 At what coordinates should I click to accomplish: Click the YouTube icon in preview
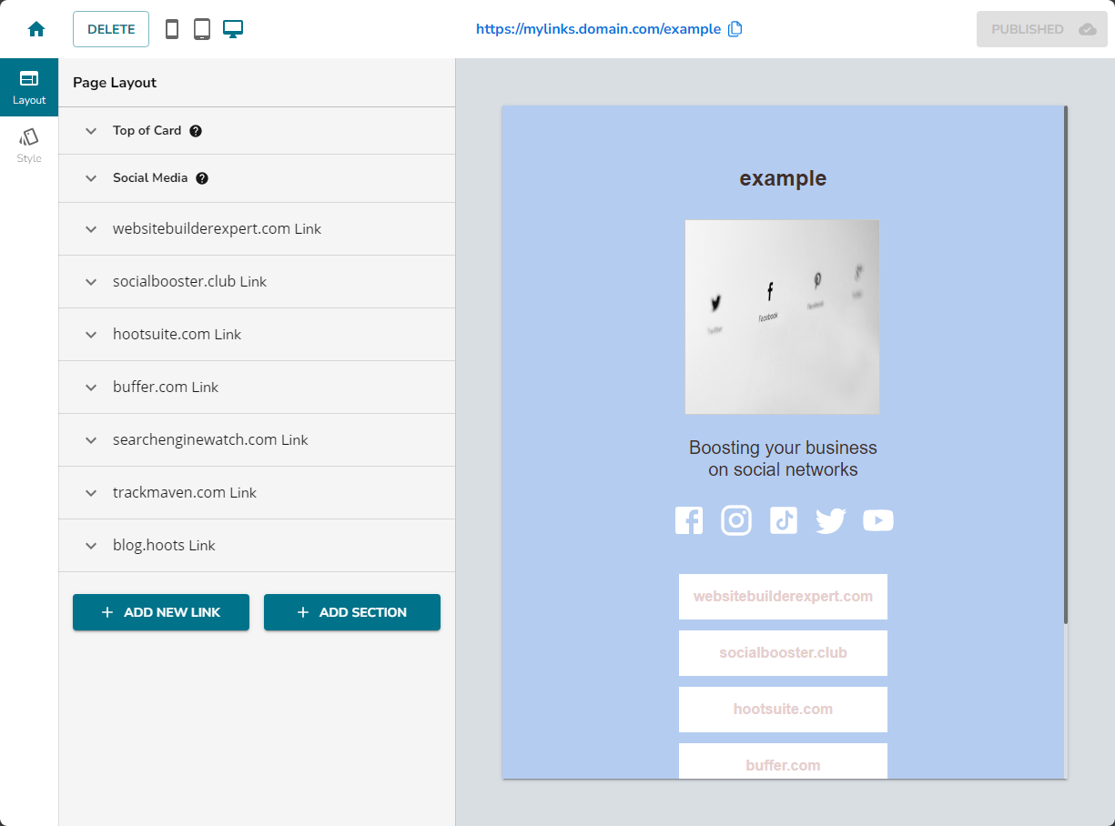tap(878, 520)
